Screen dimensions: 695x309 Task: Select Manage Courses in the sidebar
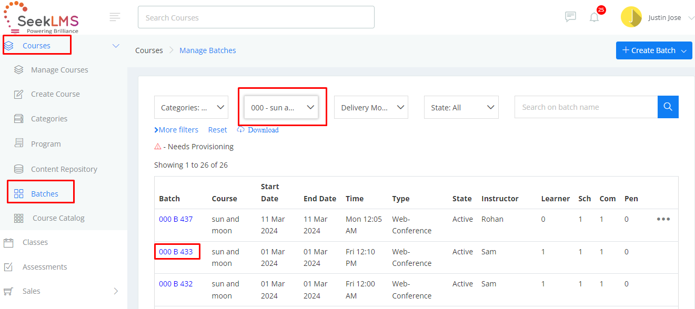(x=59, y=70)
